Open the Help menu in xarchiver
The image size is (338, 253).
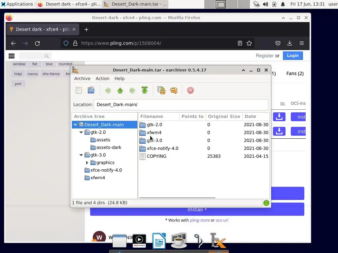(x=119, y=78)
